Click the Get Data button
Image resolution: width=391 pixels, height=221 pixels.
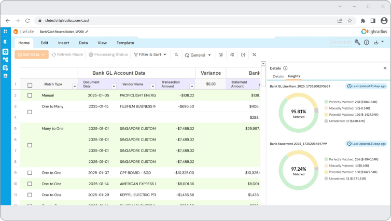click(x=32, y=54)
